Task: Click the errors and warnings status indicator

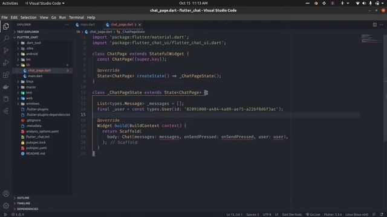Action: pos(18,215)
